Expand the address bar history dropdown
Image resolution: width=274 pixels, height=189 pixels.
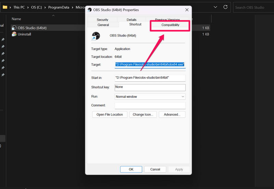point(215,7)
